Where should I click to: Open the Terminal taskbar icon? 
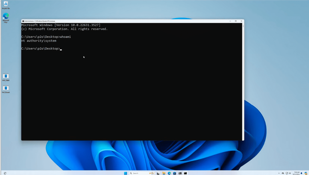click(180, 173)
